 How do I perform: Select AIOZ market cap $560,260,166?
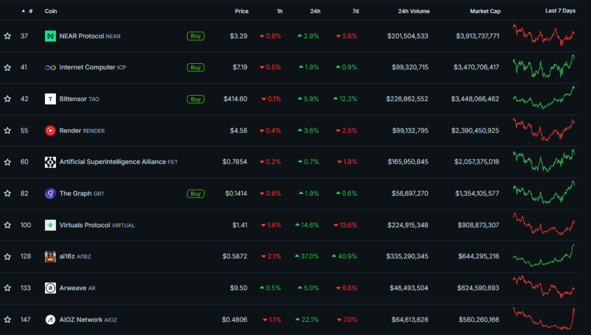click(478, 319)
